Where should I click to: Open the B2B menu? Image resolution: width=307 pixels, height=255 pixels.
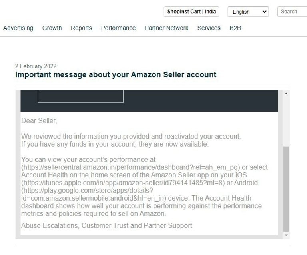tap(235, 28)
